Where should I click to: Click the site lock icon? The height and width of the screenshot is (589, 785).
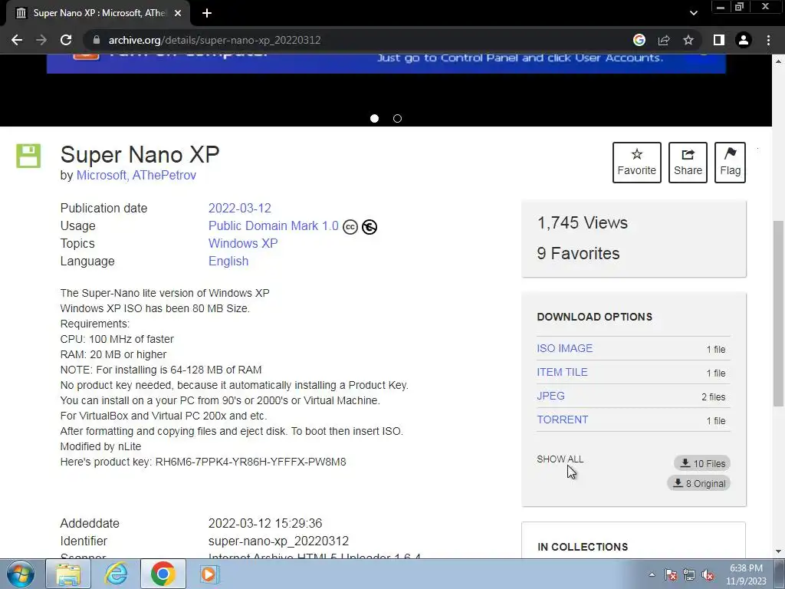point(97,40)
